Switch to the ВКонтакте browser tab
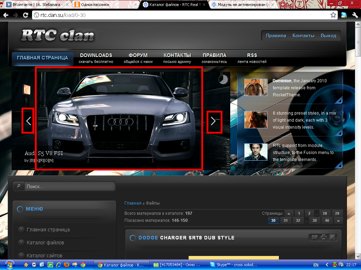Viewport: 361px width, 270px height. click(37, 4)
